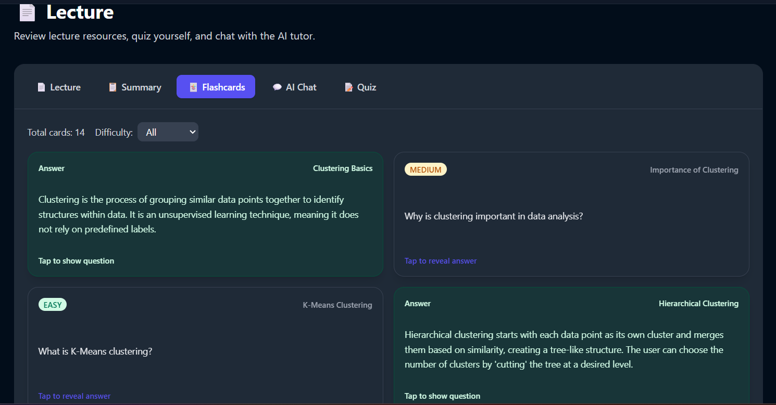Open the Quiz tab
776x405 pixels.
(x=360, y=87)
